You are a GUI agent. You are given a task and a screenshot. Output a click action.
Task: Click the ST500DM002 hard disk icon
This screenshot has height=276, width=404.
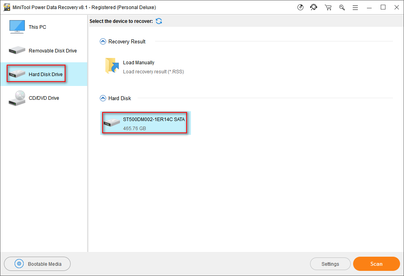pyautogui.click(x=112, y=122)
